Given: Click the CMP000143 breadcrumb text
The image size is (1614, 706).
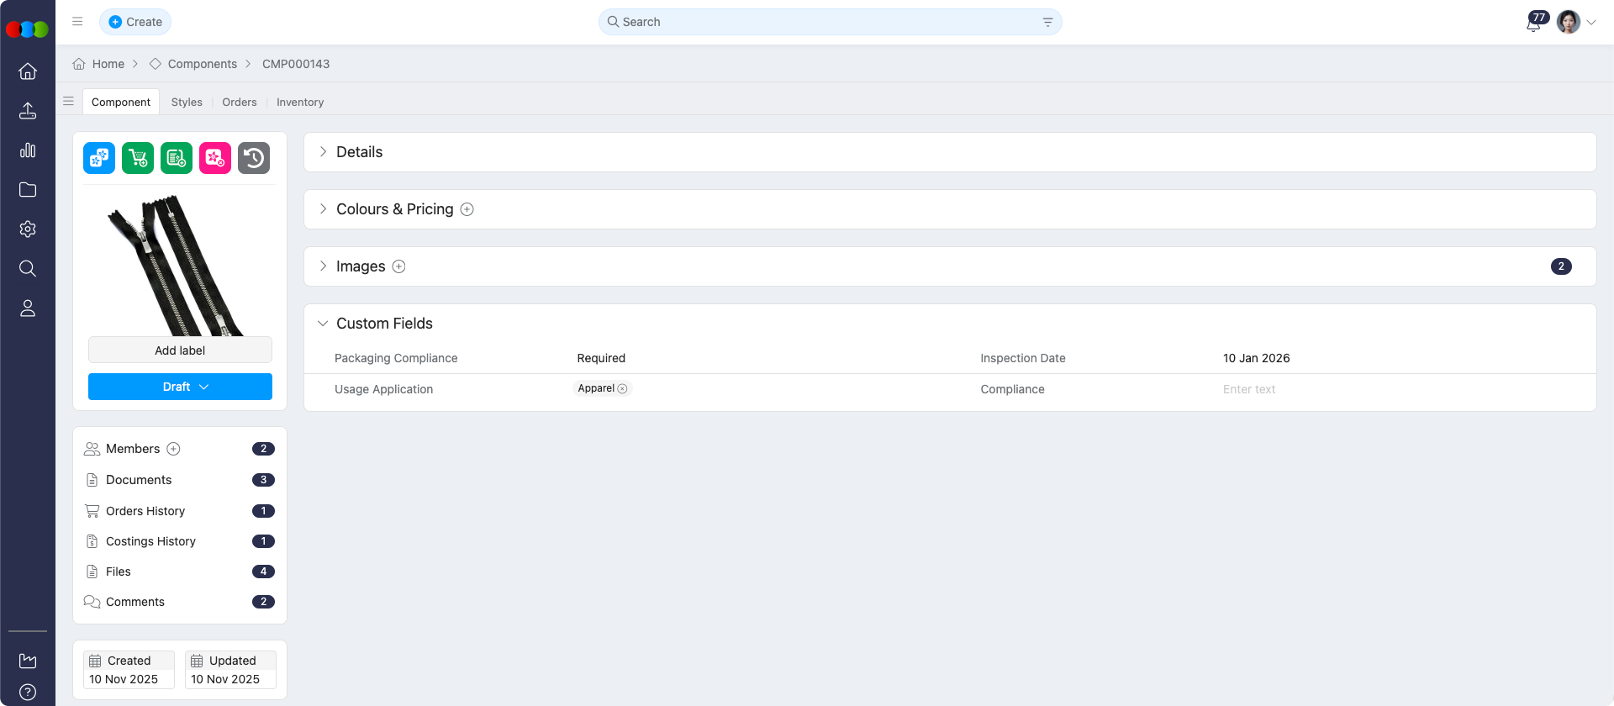Looking at the screenshot, I should 296,64.
